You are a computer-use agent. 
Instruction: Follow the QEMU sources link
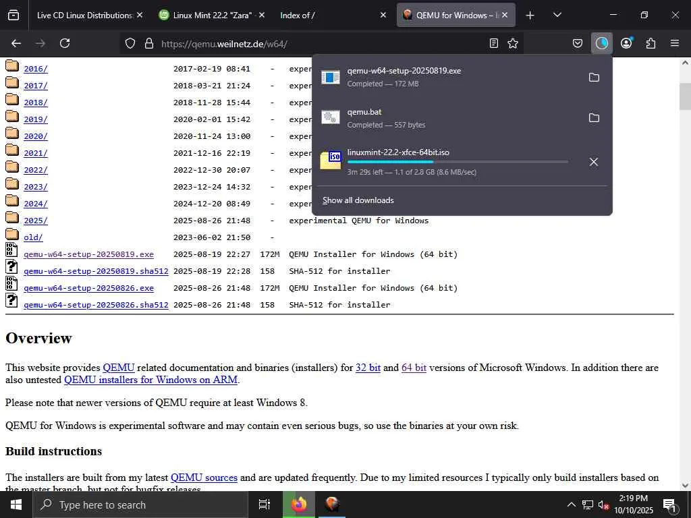204,478
